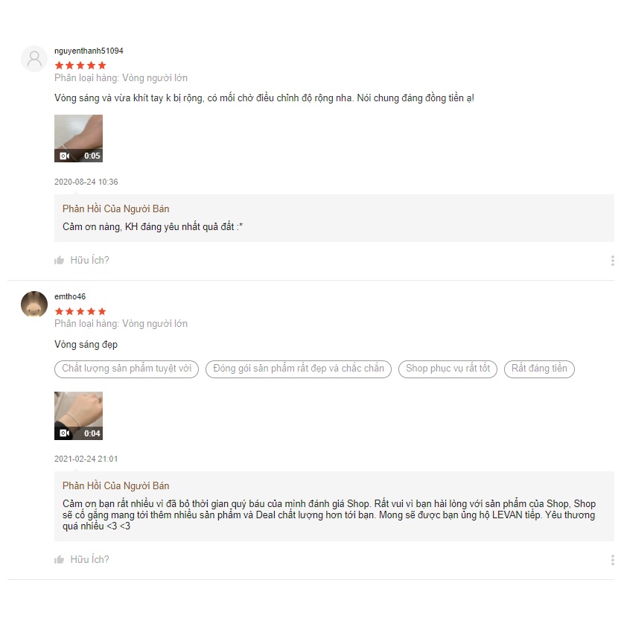The image size is (621, 621).
Task: Select the 'Rất đáng tiền' tag
Action: pyautogui.click(x=539, y=369)
